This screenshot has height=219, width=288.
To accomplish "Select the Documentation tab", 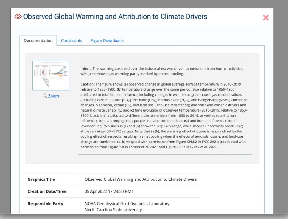I will tap(38, 40).
